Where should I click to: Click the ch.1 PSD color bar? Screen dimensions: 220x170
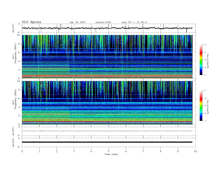201,60
